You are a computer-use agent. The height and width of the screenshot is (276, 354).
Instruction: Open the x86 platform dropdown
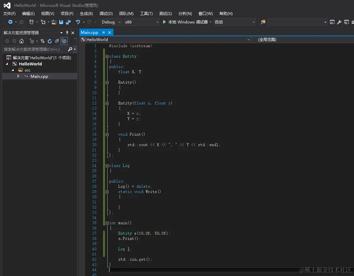(x=142, y=22)
